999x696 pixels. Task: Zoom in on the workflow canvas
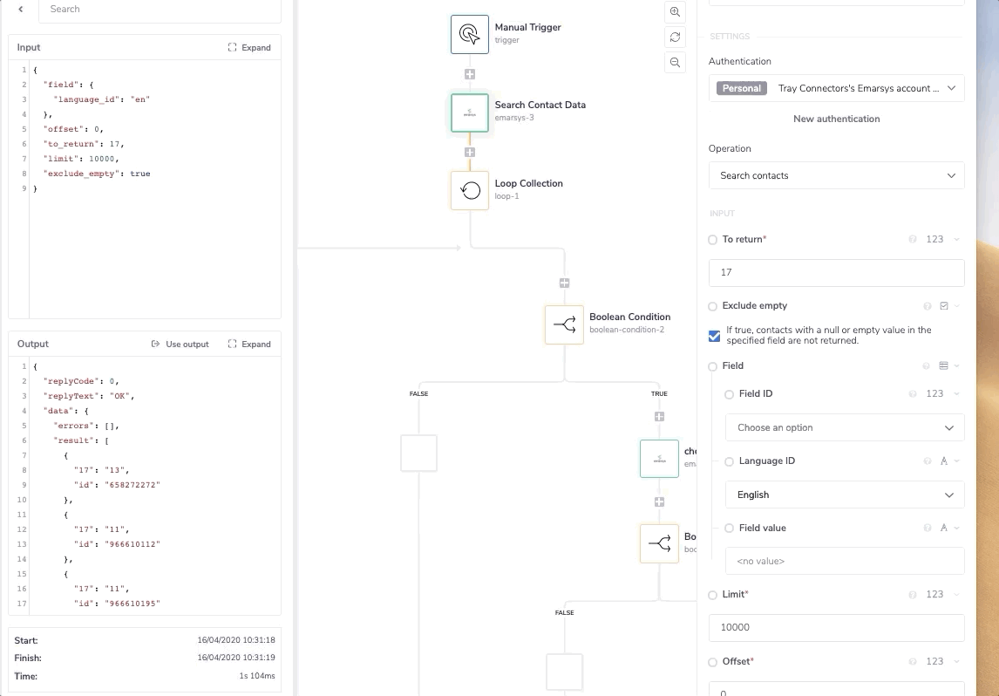click(675, 12)
